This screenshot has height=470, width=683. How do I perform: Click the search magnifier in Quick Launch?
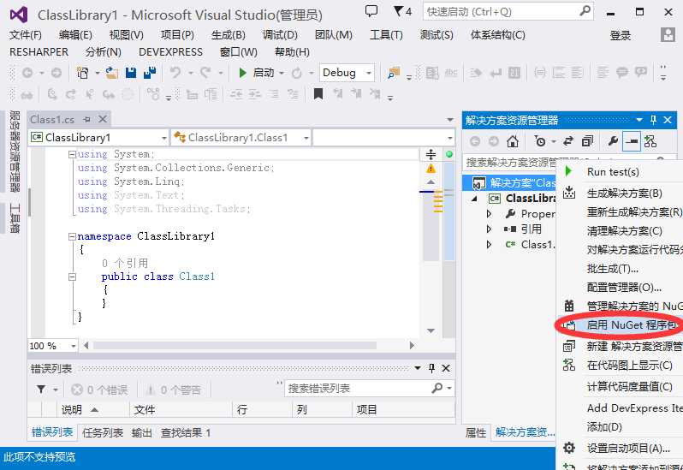point(585,11)
